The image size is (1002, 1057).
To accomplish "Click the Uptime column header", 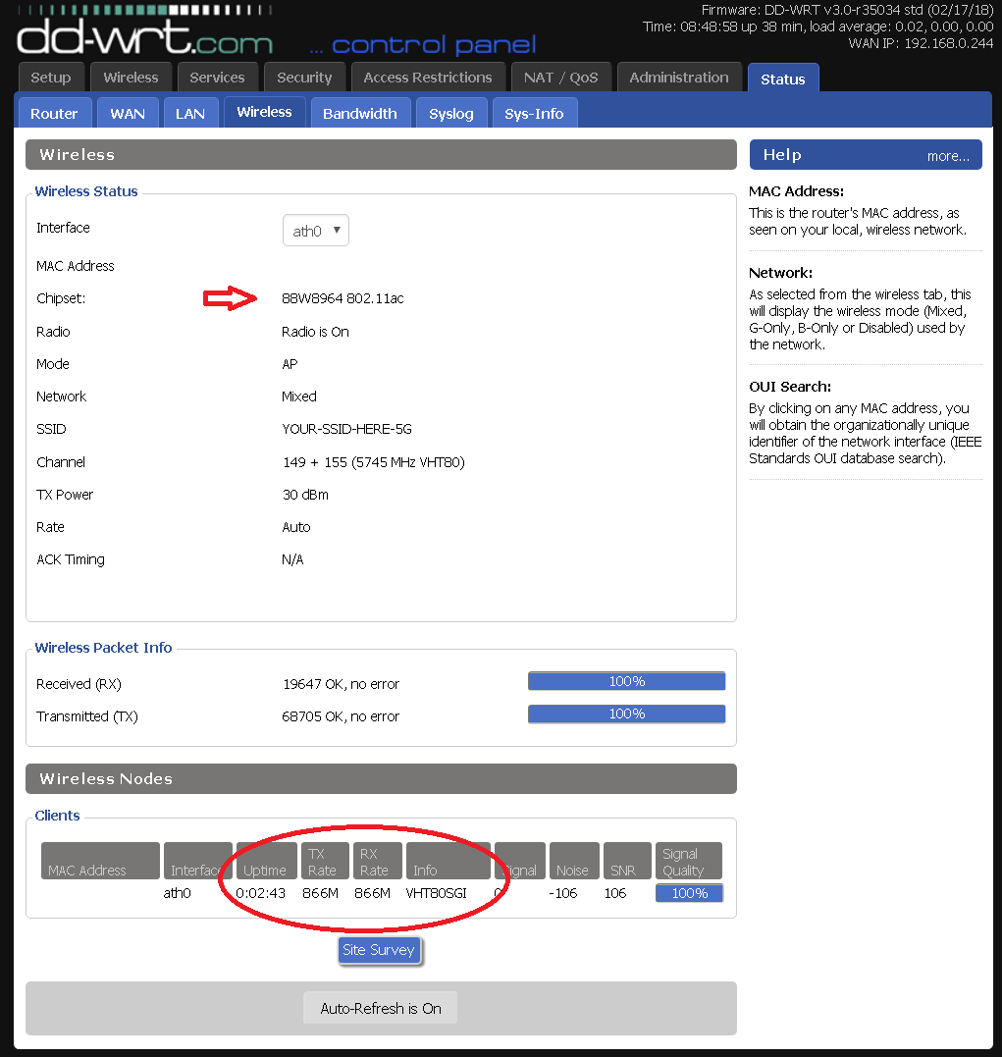I will (x=266, y=861).
